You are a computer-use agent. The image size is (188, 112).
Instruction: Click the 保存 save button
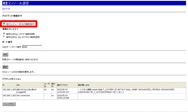5,55
